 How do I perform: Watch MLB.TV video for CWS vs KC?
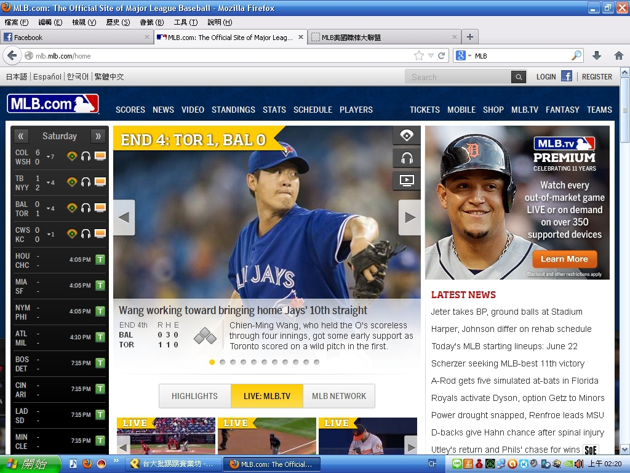point(100,233)
